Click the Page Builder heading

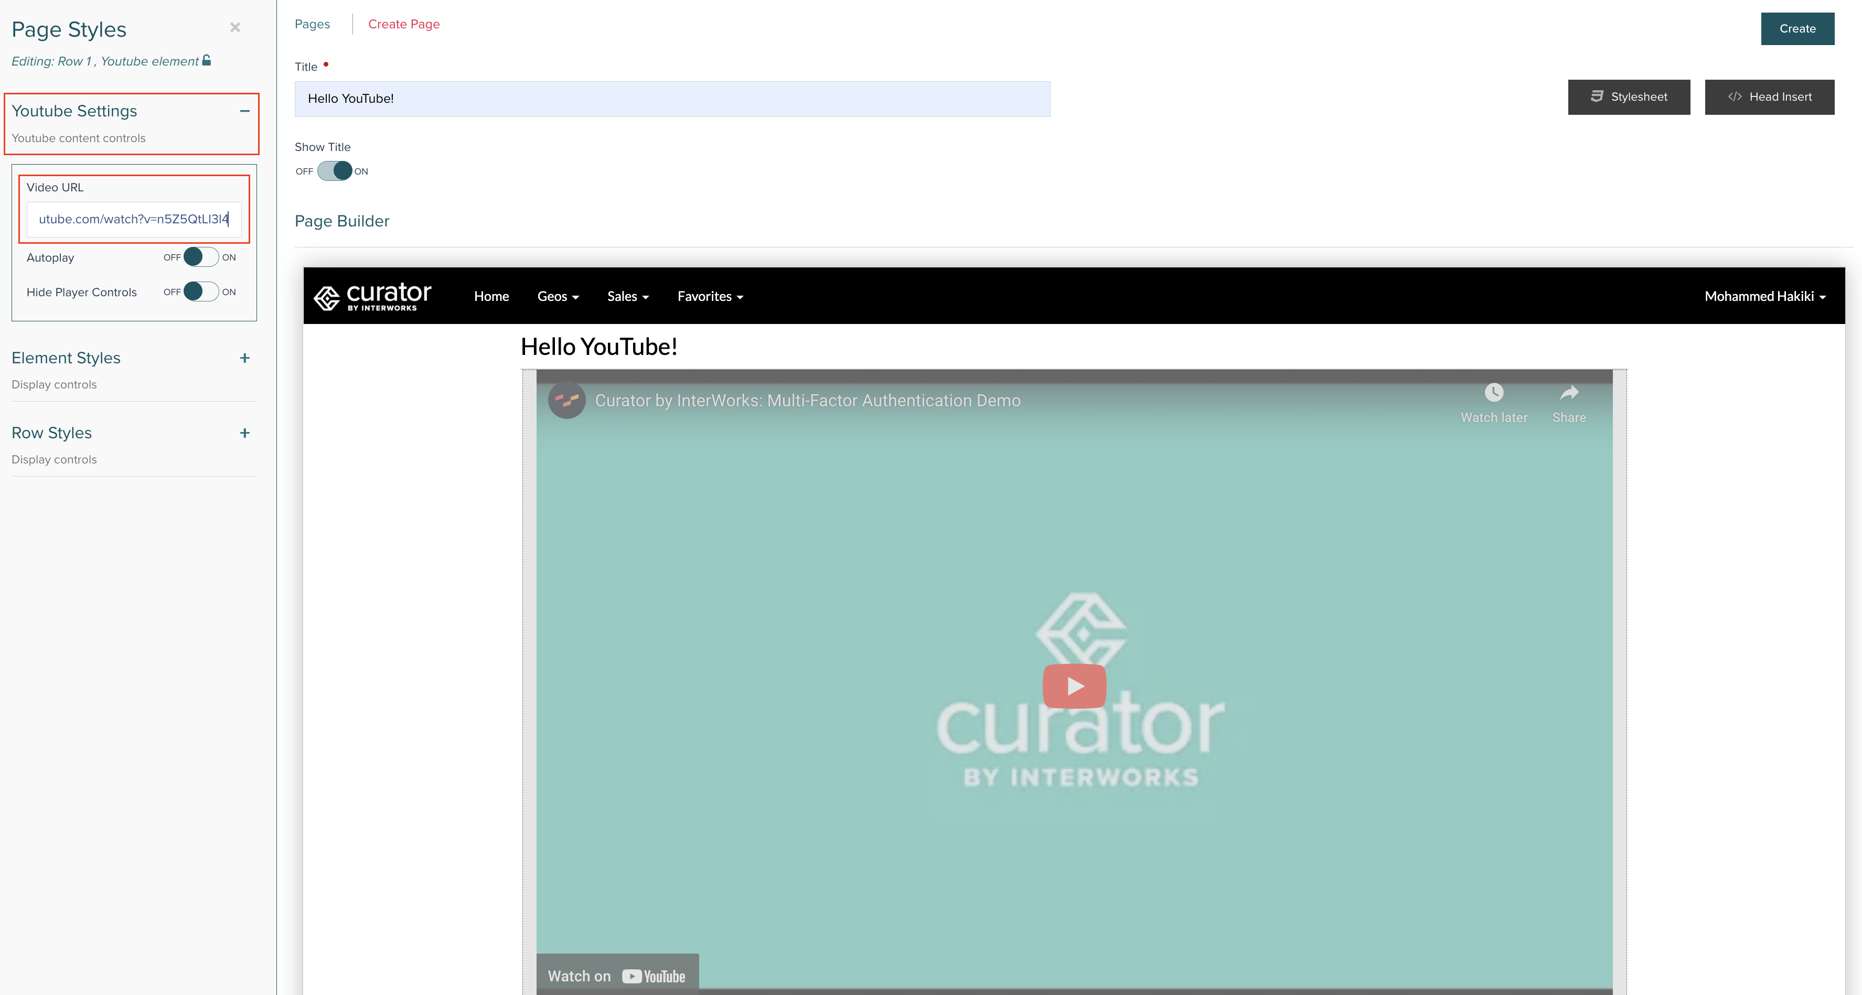(x=342, y=221)
